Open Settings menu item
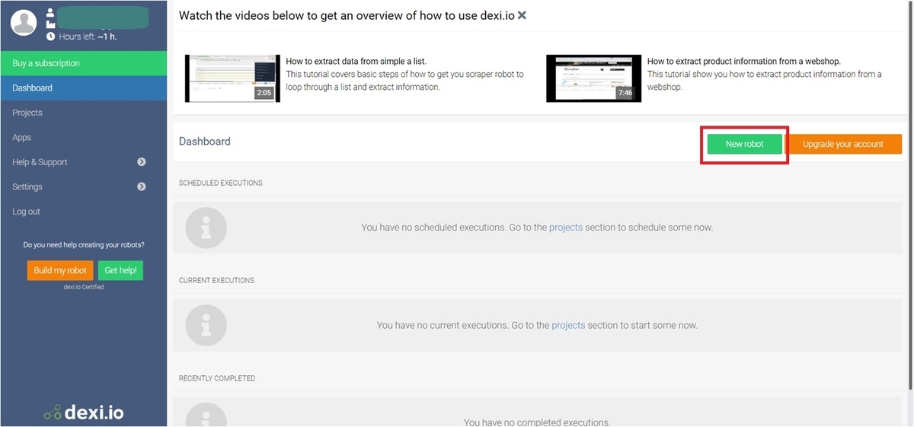Viewport: 914px width, 427px height. pyautogui.click(x=27, y=186)
